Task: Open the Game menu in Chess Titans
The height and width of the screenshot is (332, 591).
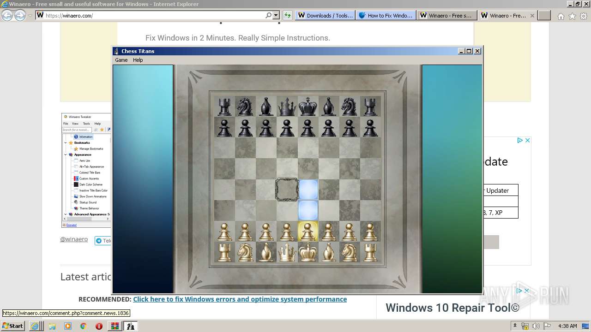Action: click(x=121, y=60)
